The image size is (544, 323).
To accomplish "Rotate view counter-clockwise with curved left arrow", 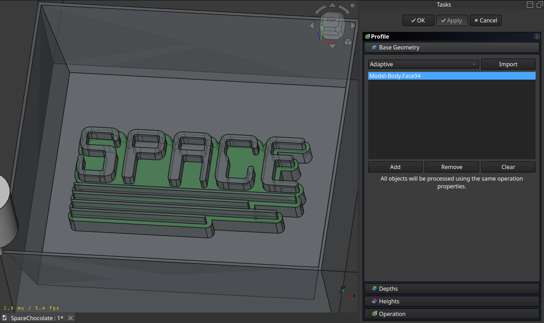I will point(320,9).
